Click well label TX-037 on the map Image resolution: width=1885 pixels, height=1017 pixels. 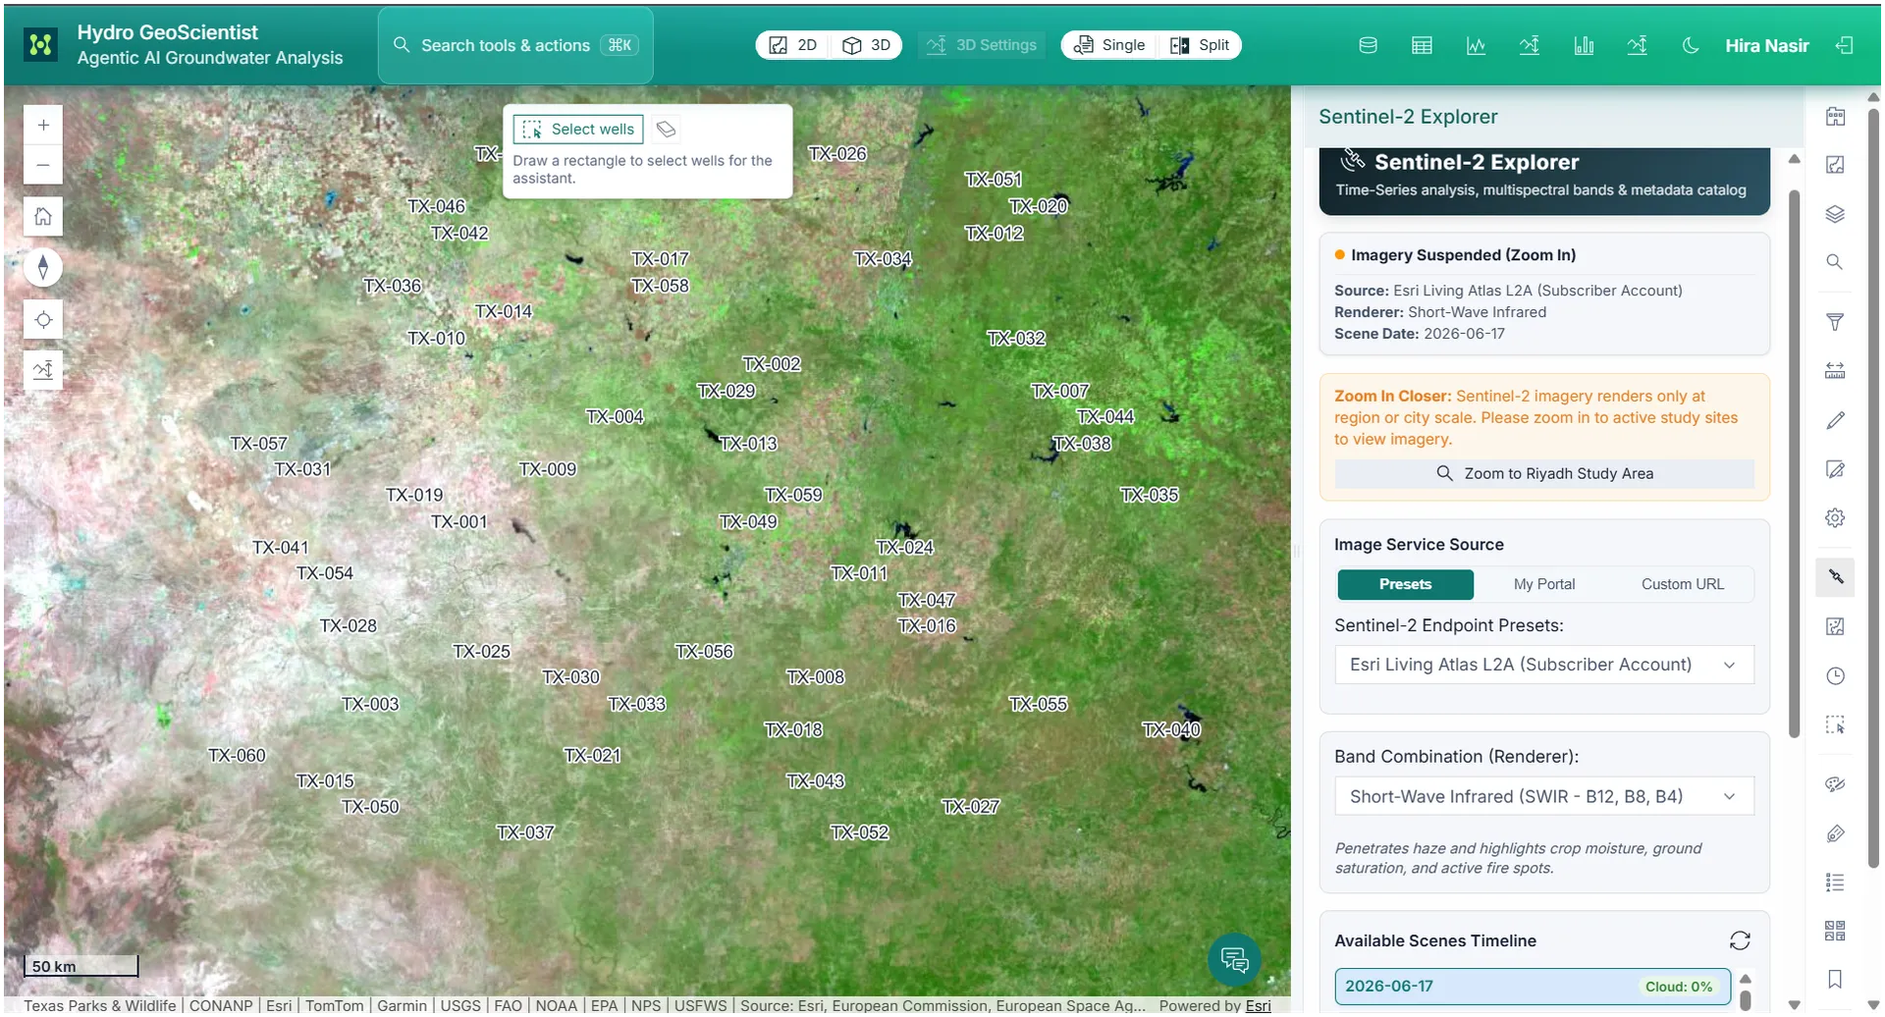click(525, 832)
